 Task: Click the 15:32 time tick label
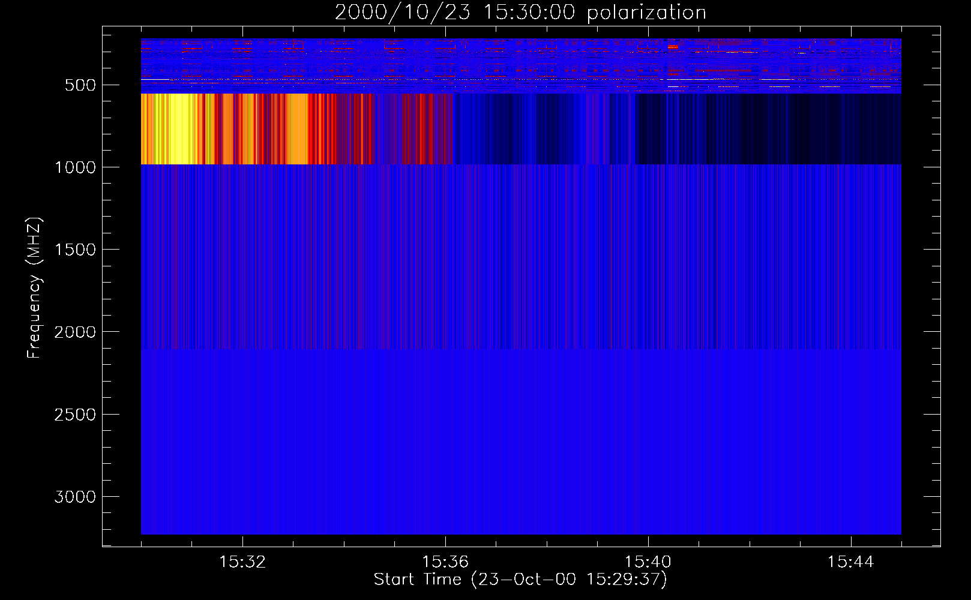coord(242,562)
